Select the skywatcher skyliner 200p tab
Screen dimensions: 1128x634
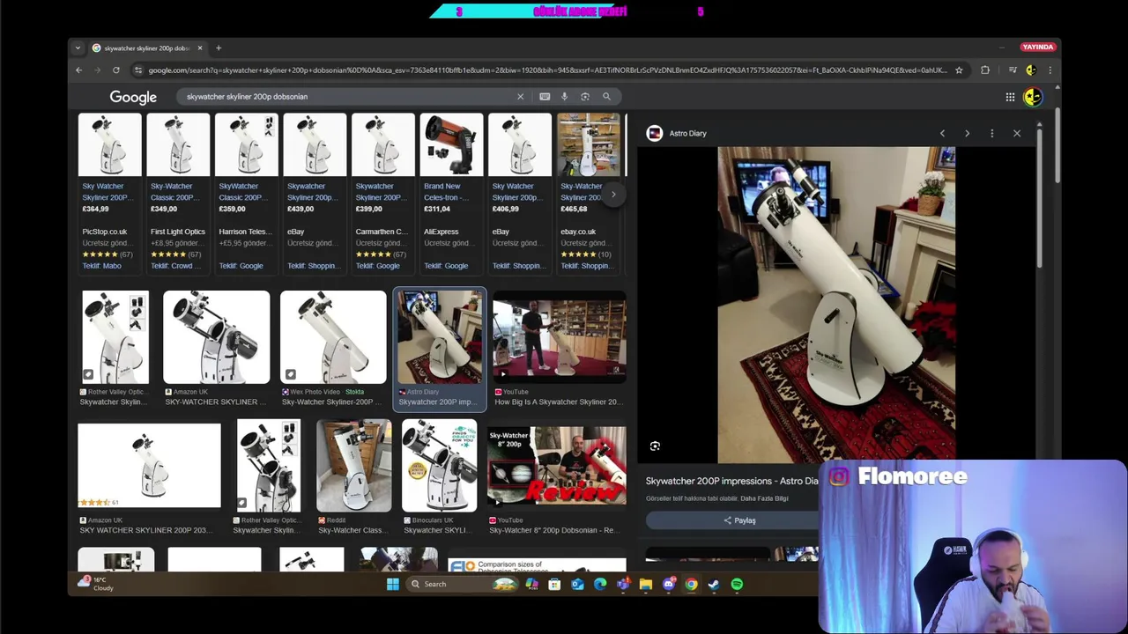click(146, 48)
